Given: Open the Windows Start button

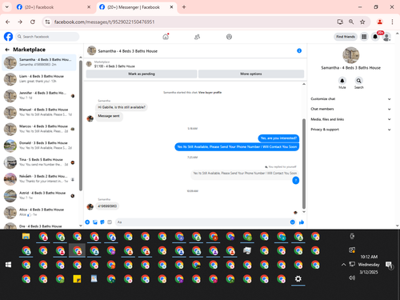Looking at the screenshot, I should [x=8, y=265].
